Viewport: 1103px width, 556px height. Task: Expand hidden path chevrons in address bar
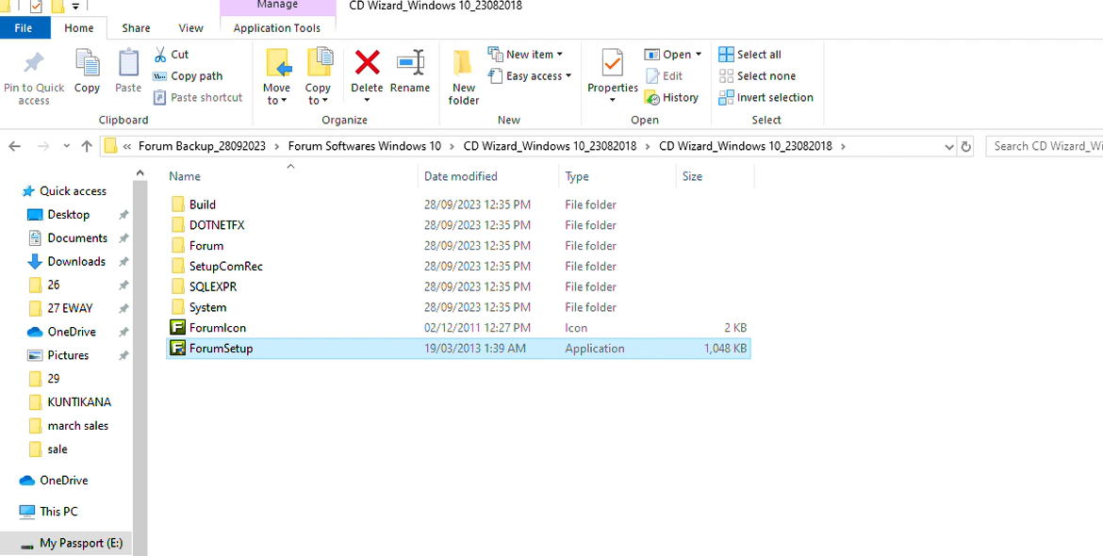coord(127,146)
